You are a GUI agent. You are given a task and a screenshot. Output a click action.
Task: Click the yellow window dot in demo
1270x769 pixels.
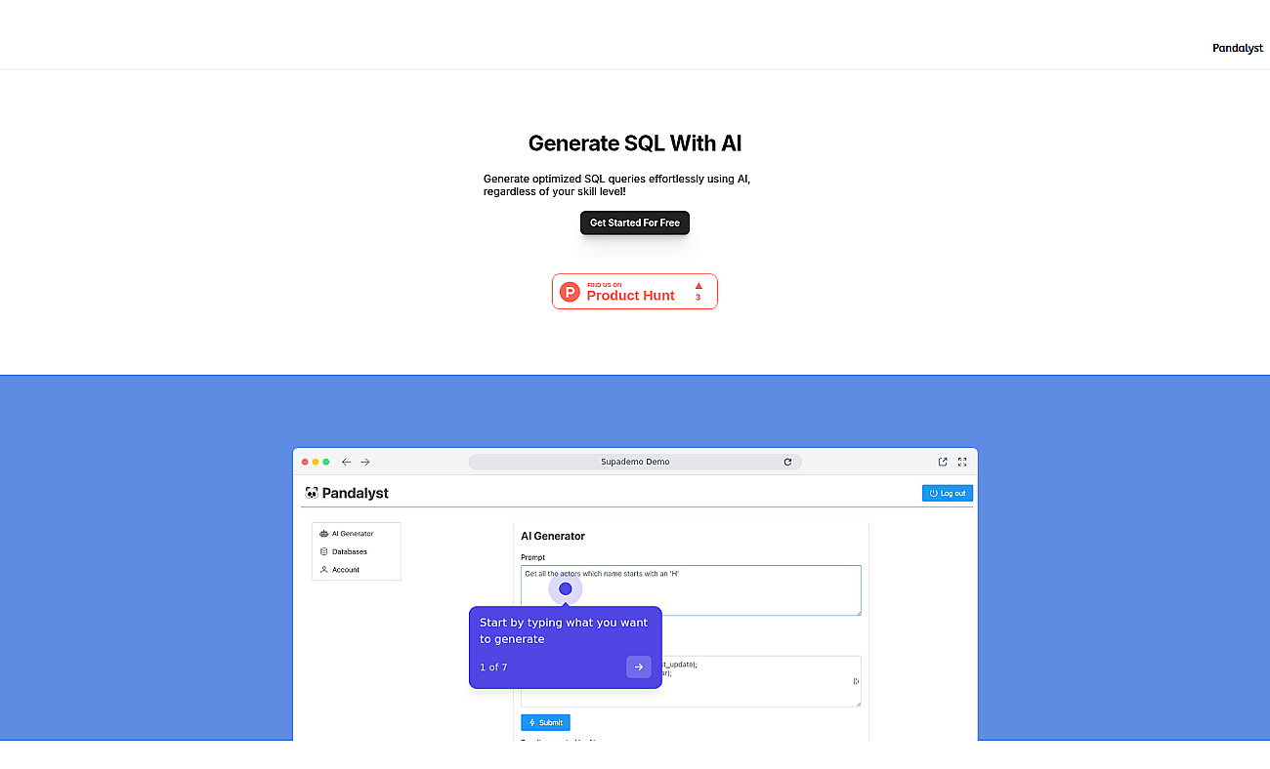(316, 462)
